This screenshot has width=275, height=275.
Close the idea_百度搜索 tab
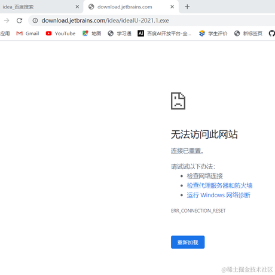[x=77, y=7]
